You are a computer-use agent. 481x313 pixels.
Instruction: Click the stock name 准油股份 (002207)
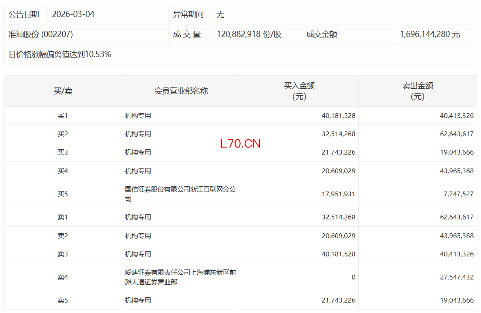click(x=40, y=34)
